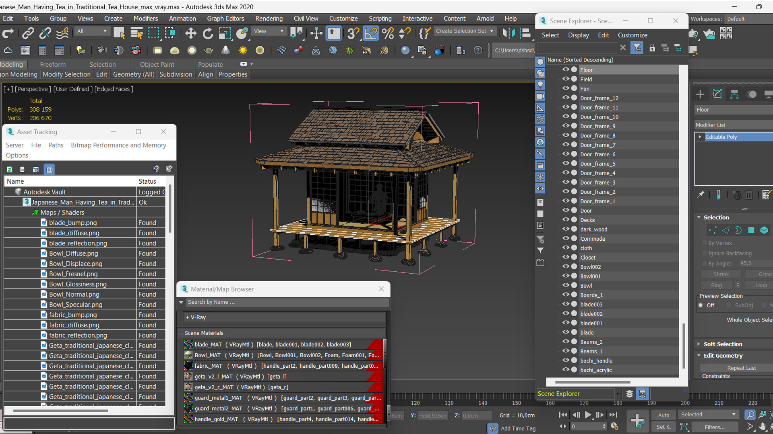This screenshot has height=434, width=773.
Task: Click the Auto key button
Action: [663, 415]
